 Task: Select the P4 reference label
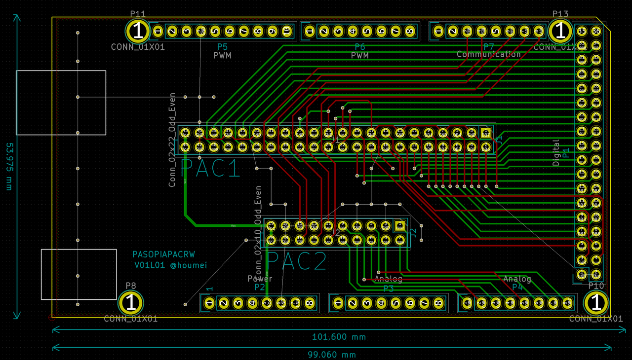point(517,287)
